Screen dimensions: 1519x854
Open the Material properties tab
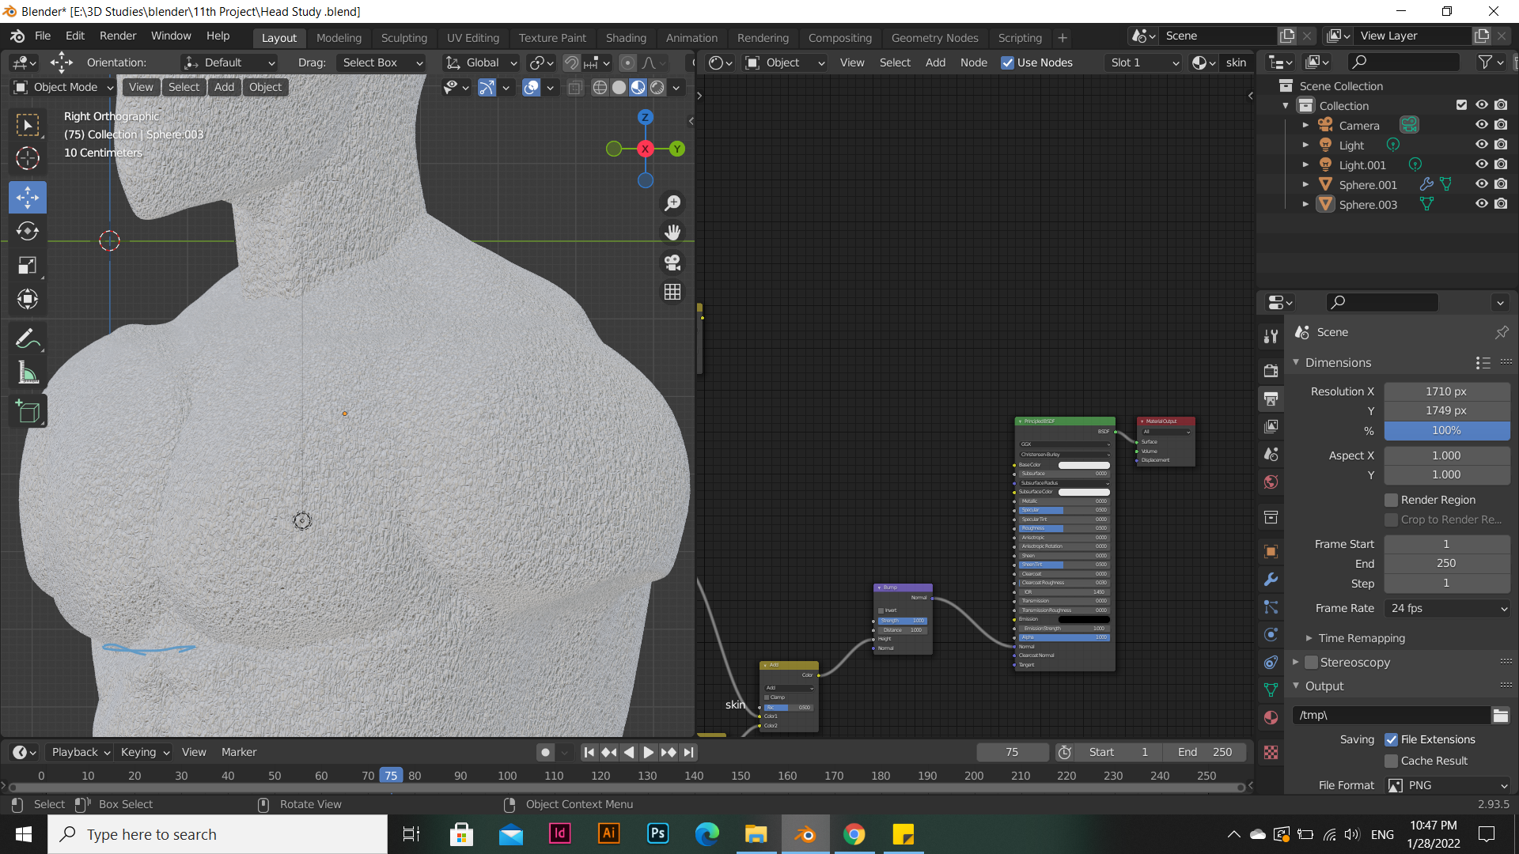pyautogui.click(x=1271, y=718)
